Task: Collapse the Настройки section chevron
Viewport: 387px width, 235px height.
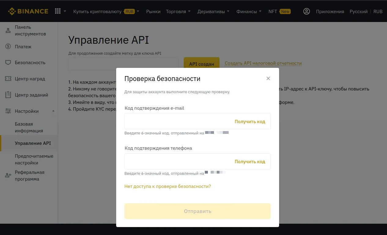Action: coord(53,111)
